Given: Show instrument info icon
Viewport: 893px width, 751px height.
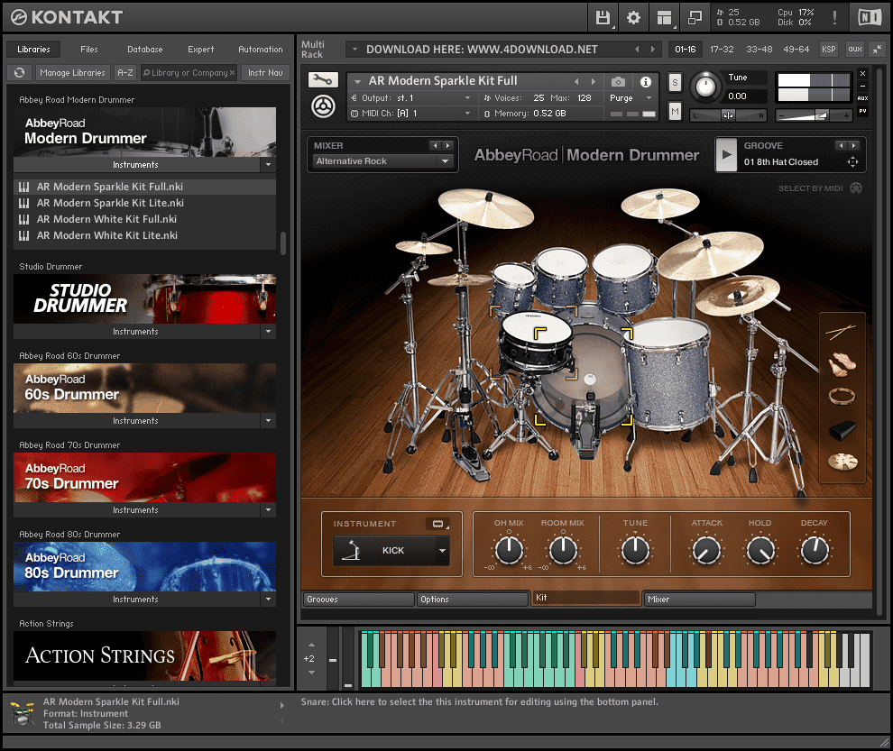Looking at the screenshot, I should click(x=645, y=82).
